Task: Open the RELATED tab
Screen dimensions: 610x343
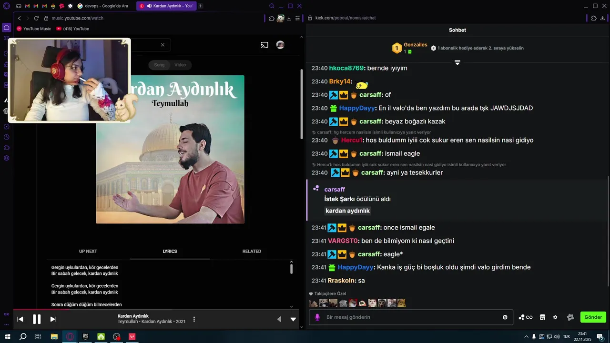Action: (x=252, y=251)
